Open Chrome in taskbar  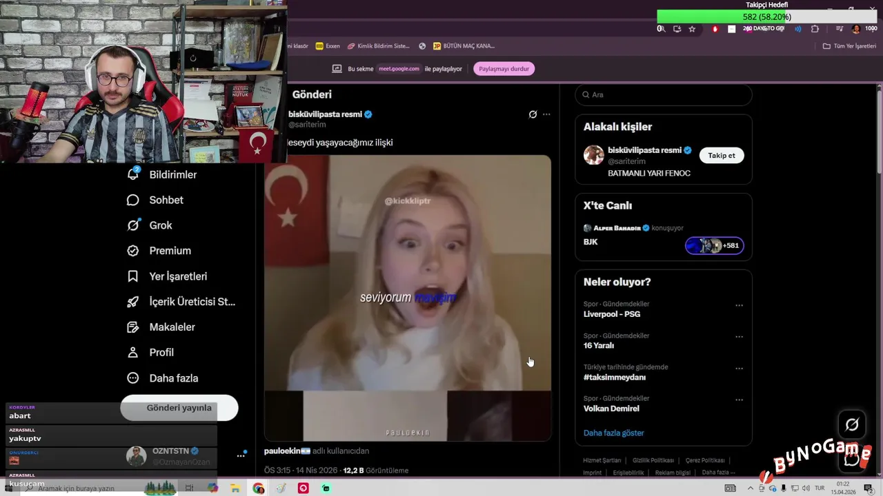[258, 488]
